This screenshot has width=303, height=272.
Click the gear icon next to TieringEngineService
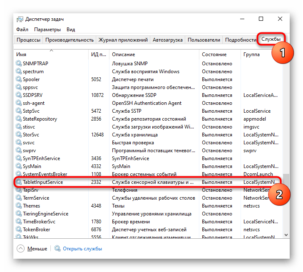(x=19, y=213)
